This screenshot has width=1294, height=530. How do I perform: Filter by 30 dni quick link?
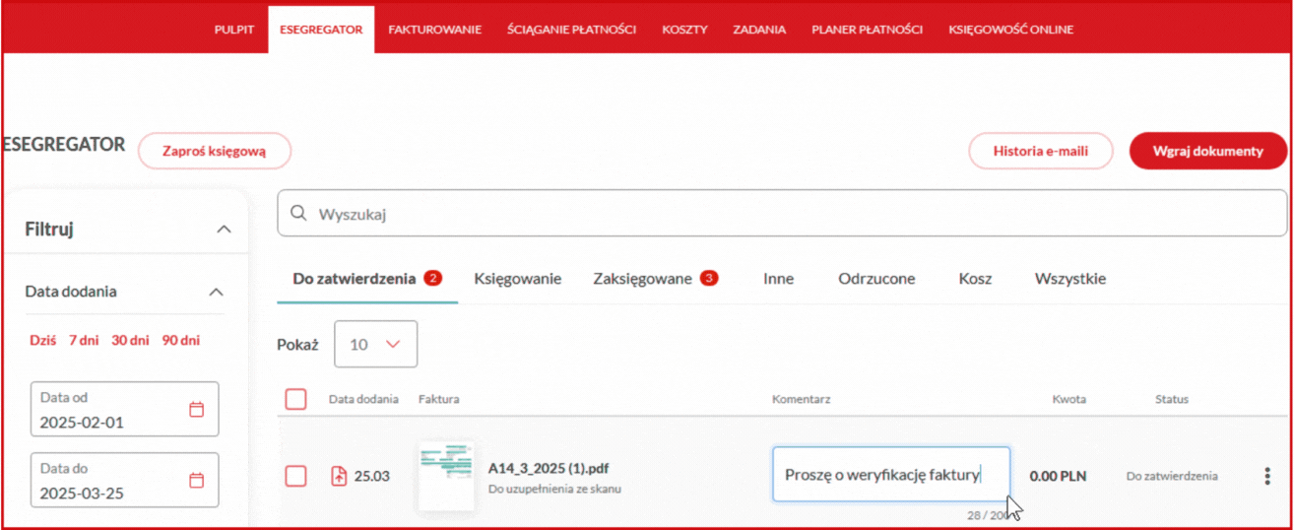click(130, 340)
